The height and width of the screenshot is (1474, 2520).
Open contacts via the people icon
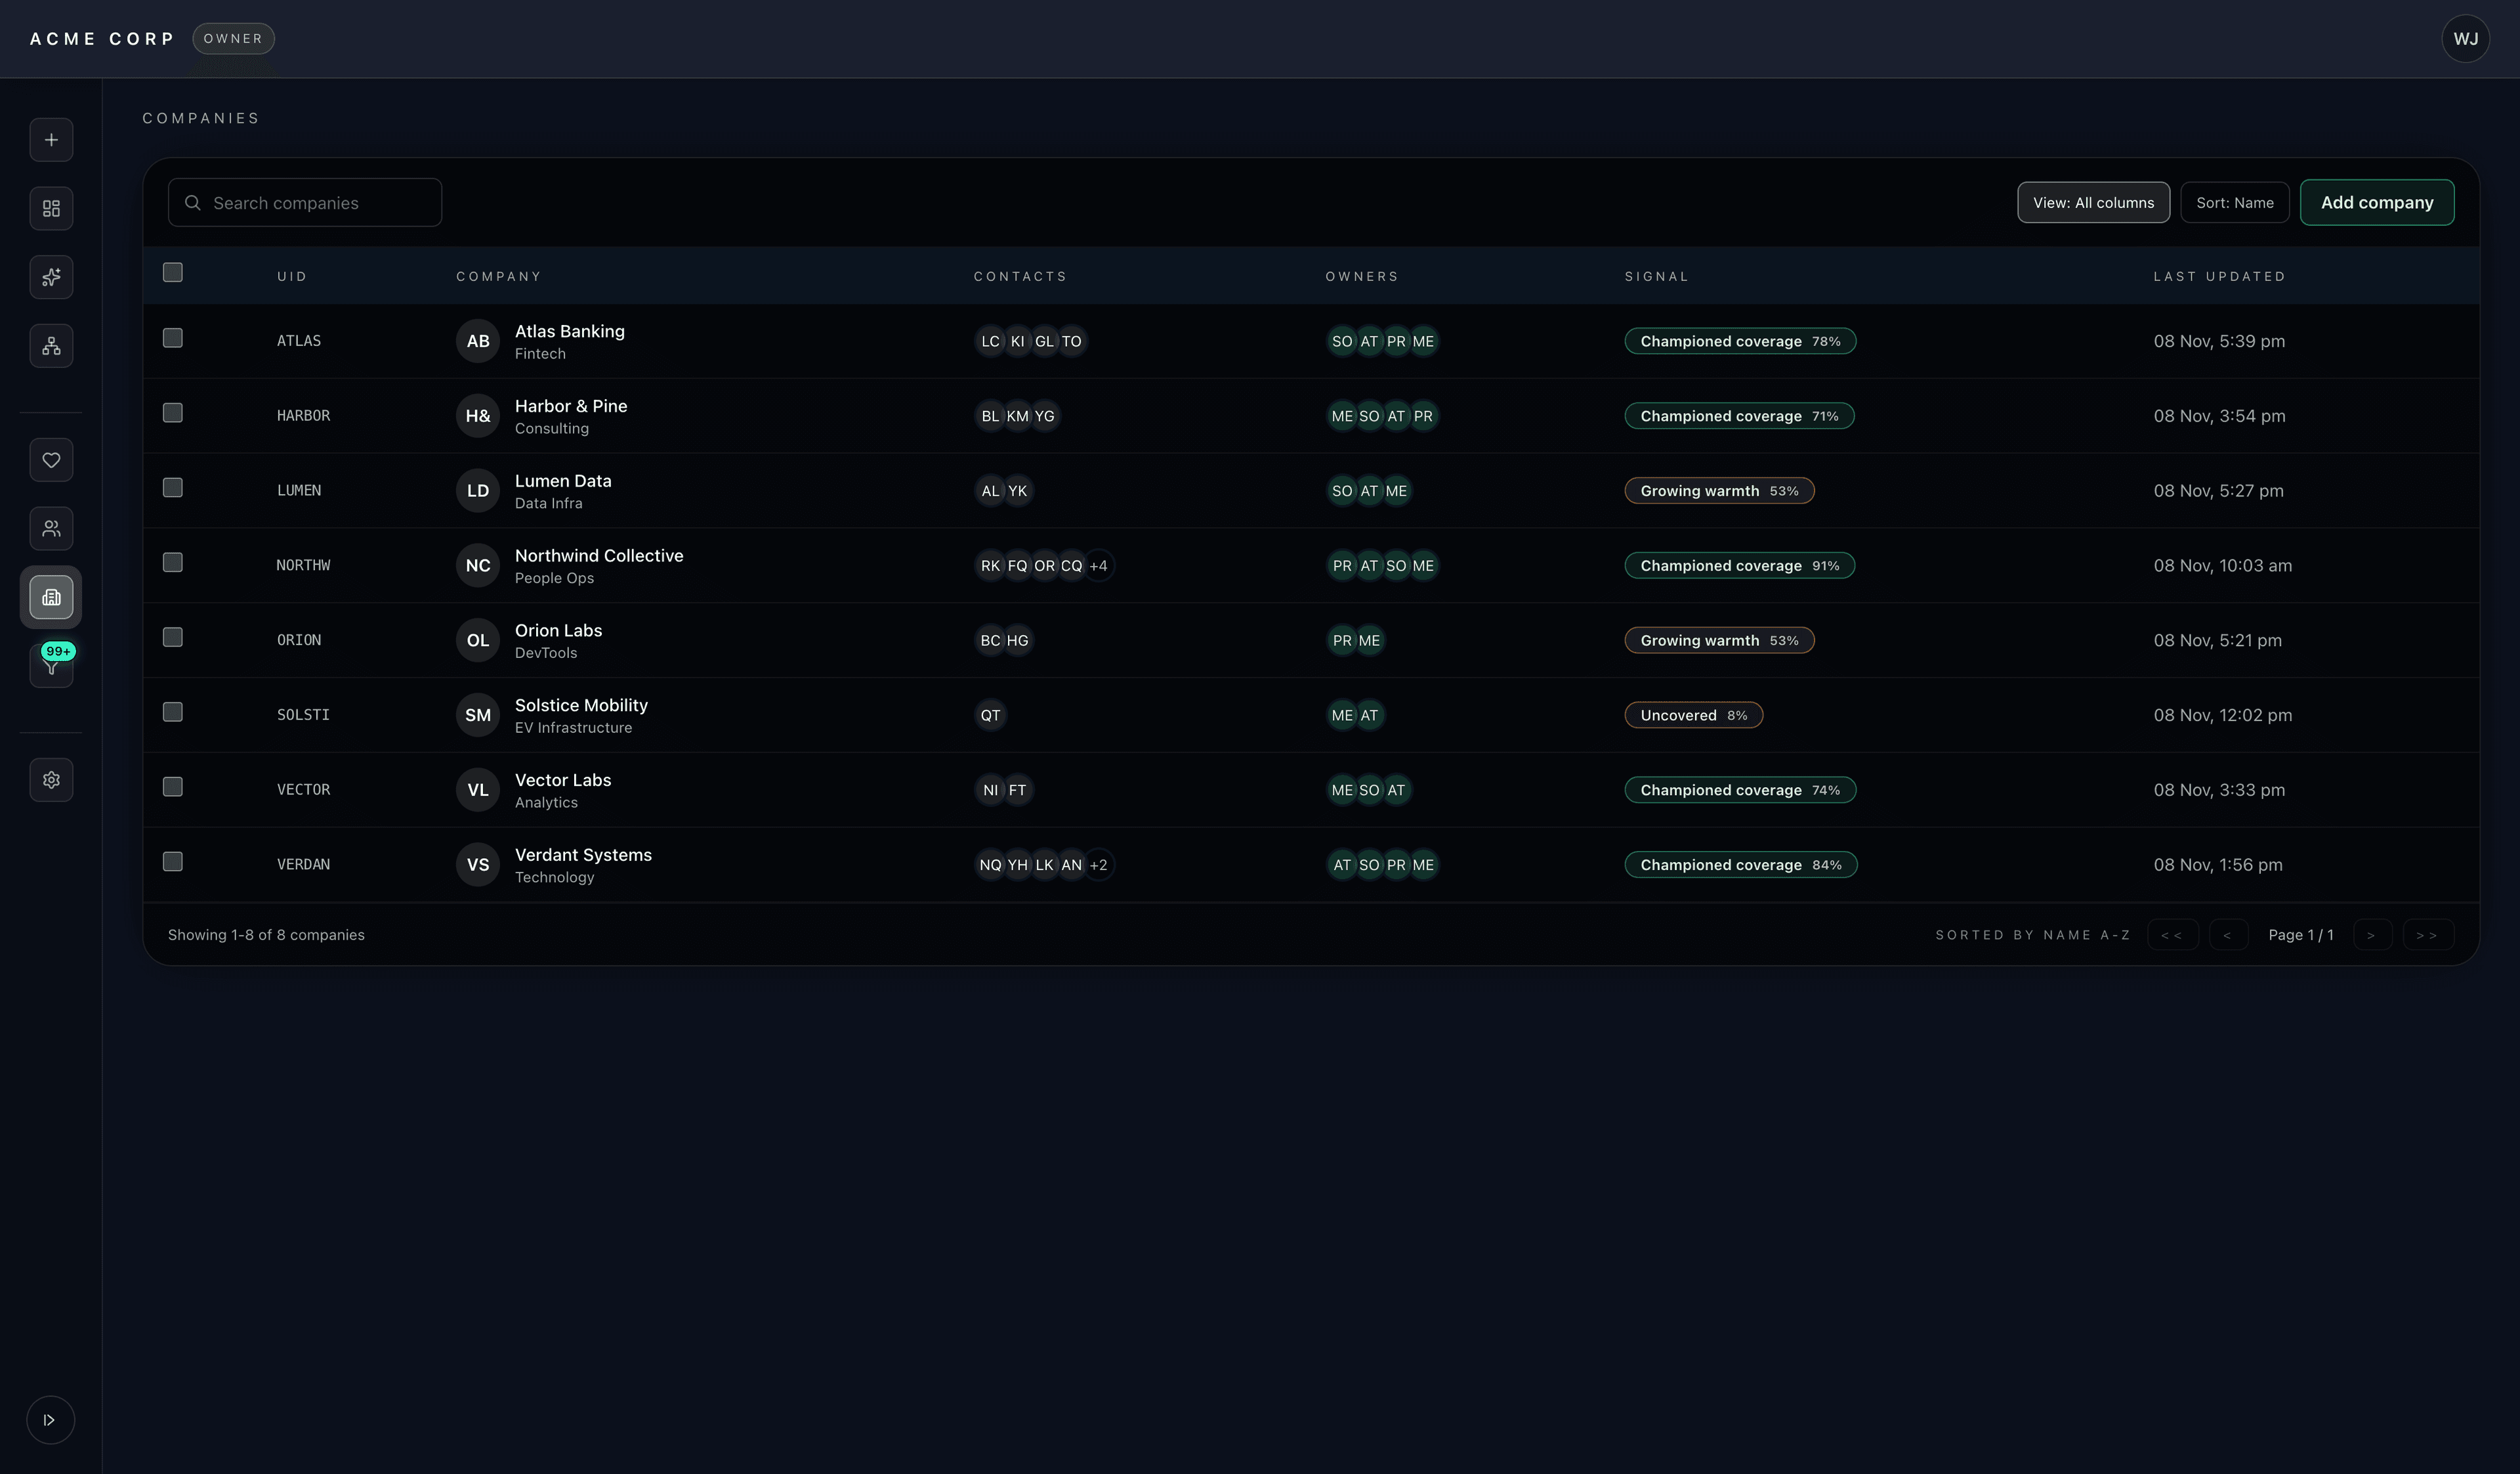[x=51, y=529]
